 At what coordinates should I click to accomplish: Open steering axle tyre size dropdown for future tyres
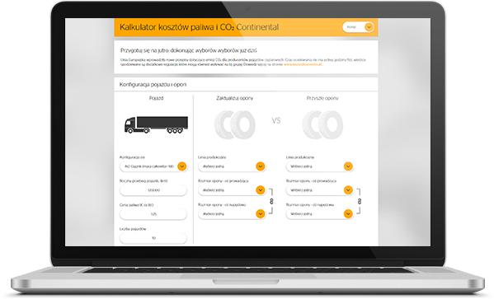point(320,190)
